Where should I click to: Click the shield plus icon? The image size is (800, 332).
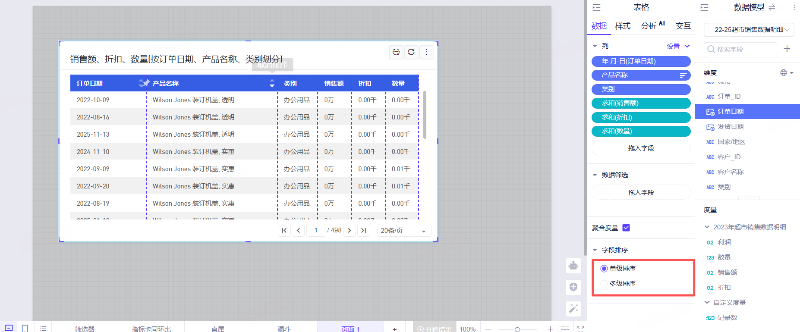click(573, 287)
